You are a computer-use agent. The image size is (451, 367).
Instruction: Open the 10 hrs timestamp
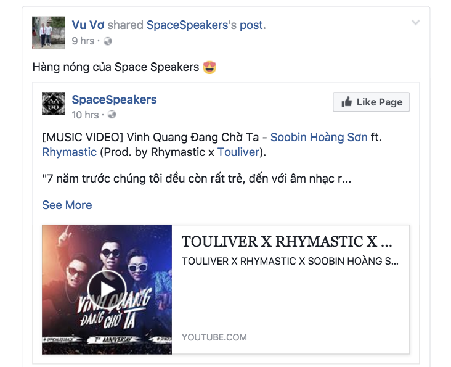85,115
